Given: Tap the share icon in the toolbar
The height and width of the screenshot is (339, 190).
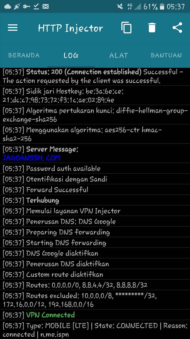Looking at the screenshot, I should click(177, 28).
